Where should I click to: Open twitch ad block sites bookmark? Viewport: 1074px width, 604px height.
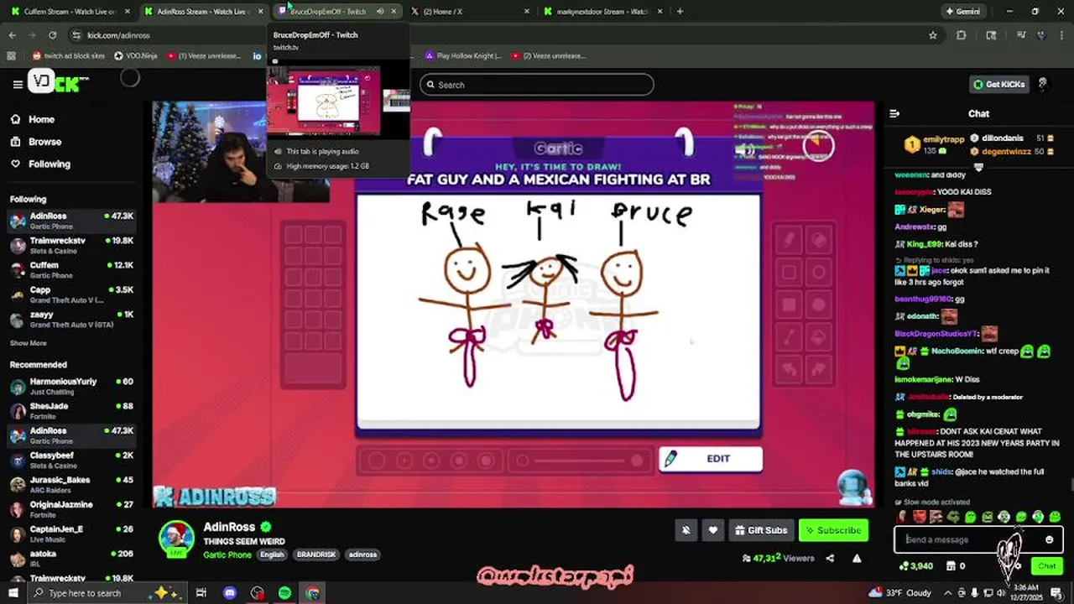(x=70, y=56)
